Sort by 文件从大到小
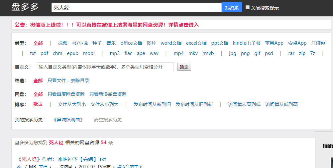Image resolution: width=333 pixels, height=168 pixels. tap(72, 104)
